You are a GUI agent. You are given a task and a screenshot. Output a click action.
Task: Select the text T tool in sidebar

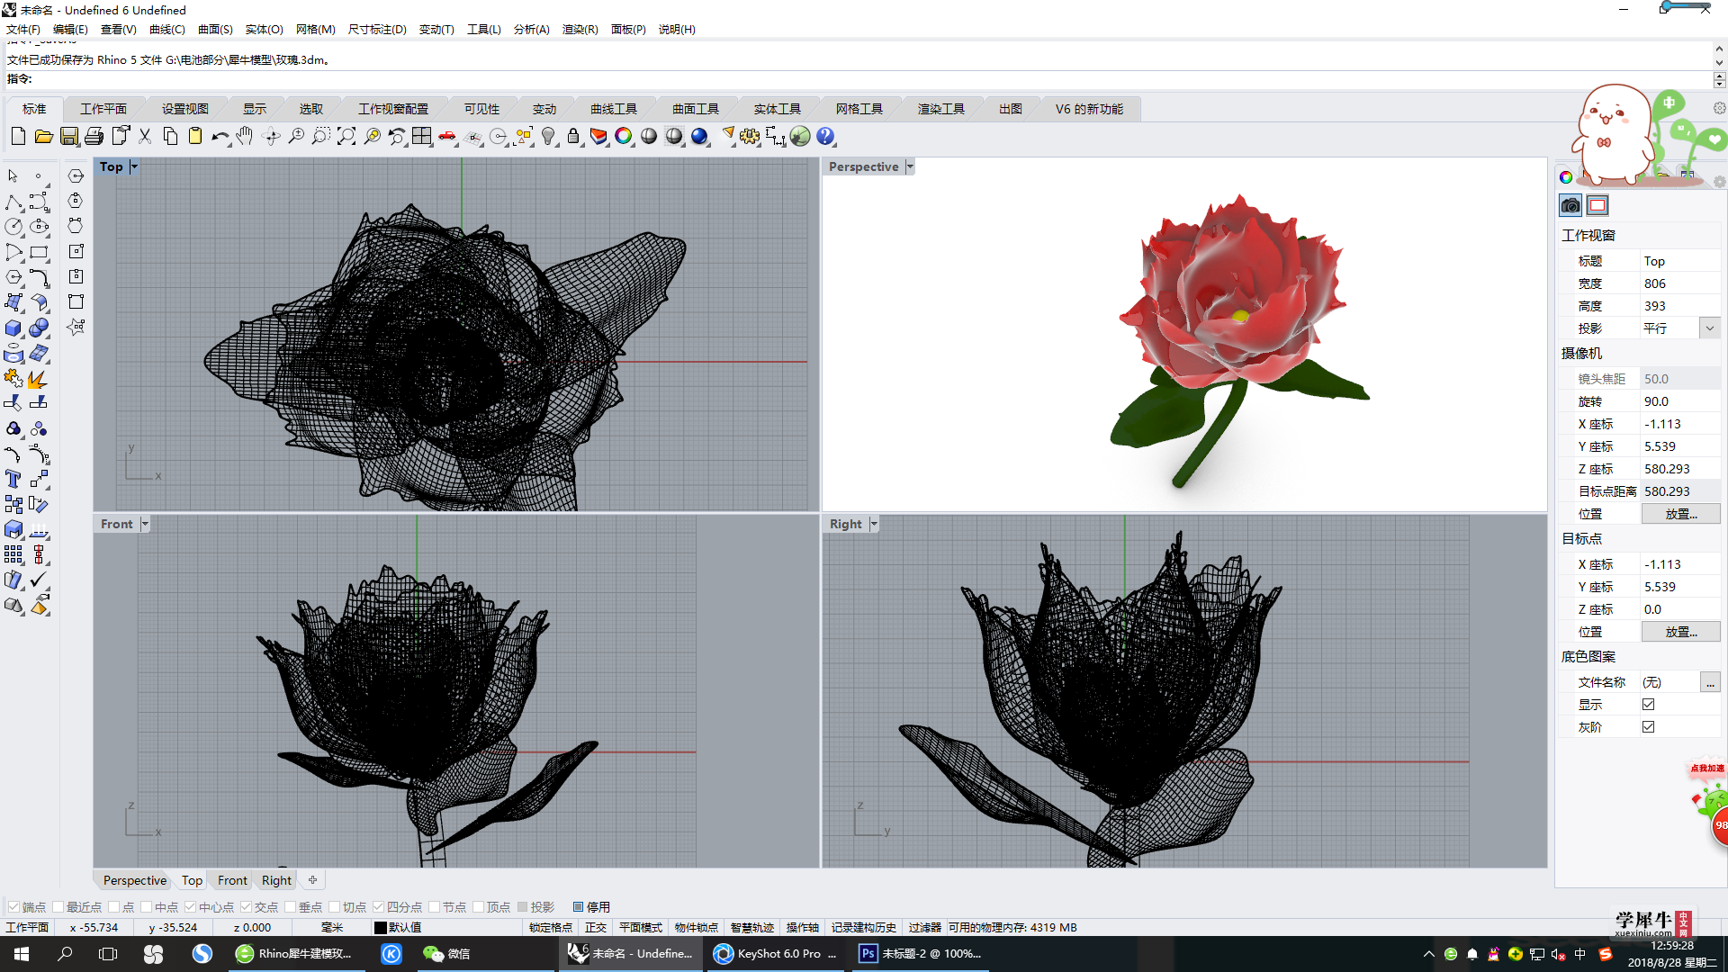coord(13,479)
